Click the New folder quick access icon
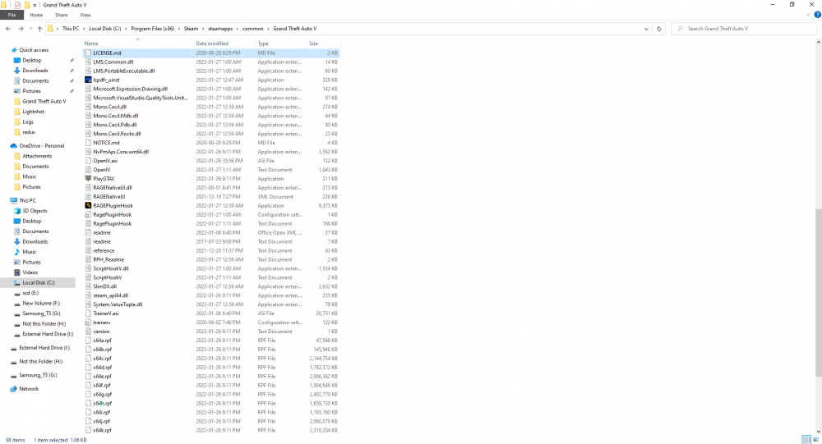Screen dimensions: 822x444 click(x=27, y=5)
